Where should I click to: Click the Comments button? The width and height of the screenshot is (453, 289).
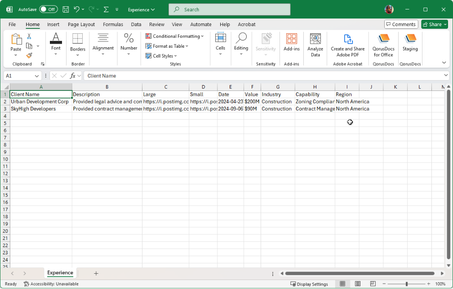click(401, 24)
